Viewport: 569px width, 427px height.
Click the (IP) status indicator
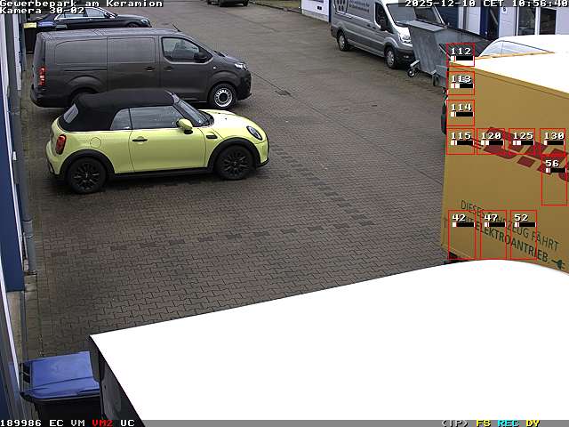click(455, 423)
